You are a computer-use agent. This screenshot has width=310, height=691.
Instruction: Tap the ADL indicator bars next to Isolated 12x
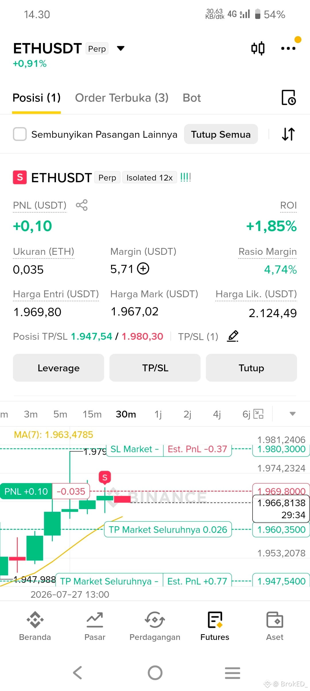186,177
